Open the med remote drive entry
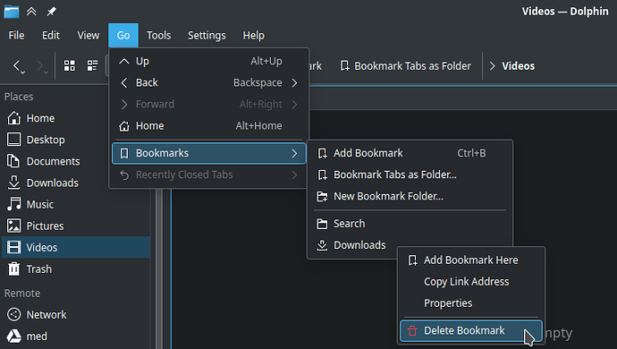 click(75, 336)
